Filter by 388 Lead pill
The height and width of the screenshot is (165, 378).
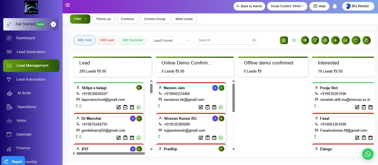pyautogui.click(x=107, y=40)
